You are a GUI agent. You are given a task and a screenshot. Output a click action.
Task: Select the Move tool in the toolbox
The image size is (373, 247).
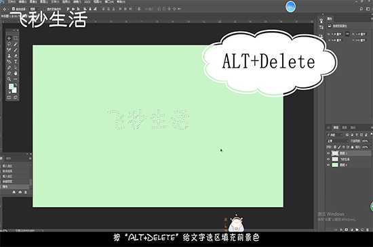coord(9,38)
